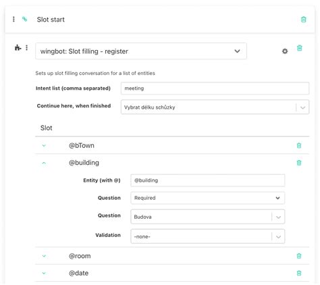Remove the @bTown slot
320x285 pixels.
point(299,145)
